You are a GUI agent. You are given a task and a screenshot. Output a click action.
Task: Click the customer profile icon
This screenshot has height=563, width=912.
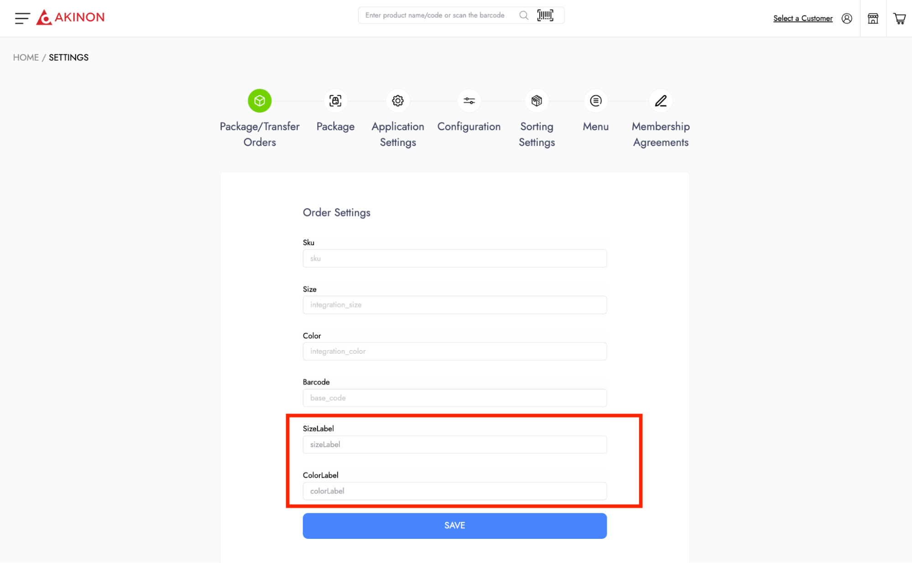[847, 18]
